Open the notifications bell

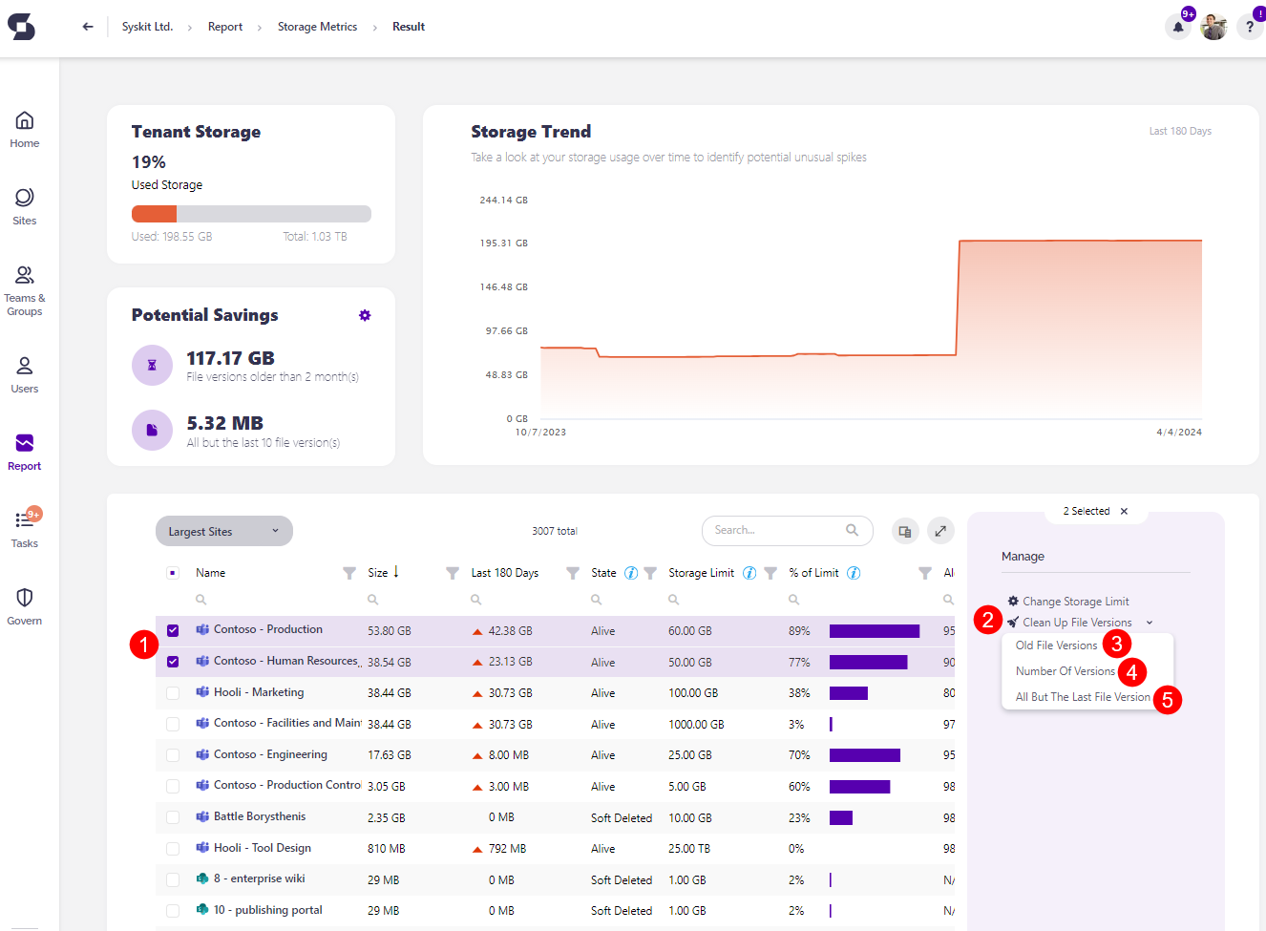point(1177,26)
